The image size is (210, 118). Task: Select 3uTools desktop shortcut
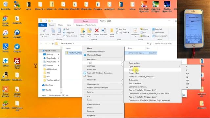[x=5, y=48]
